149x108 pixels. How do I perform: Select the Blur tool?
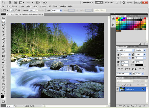click(3, 59)
